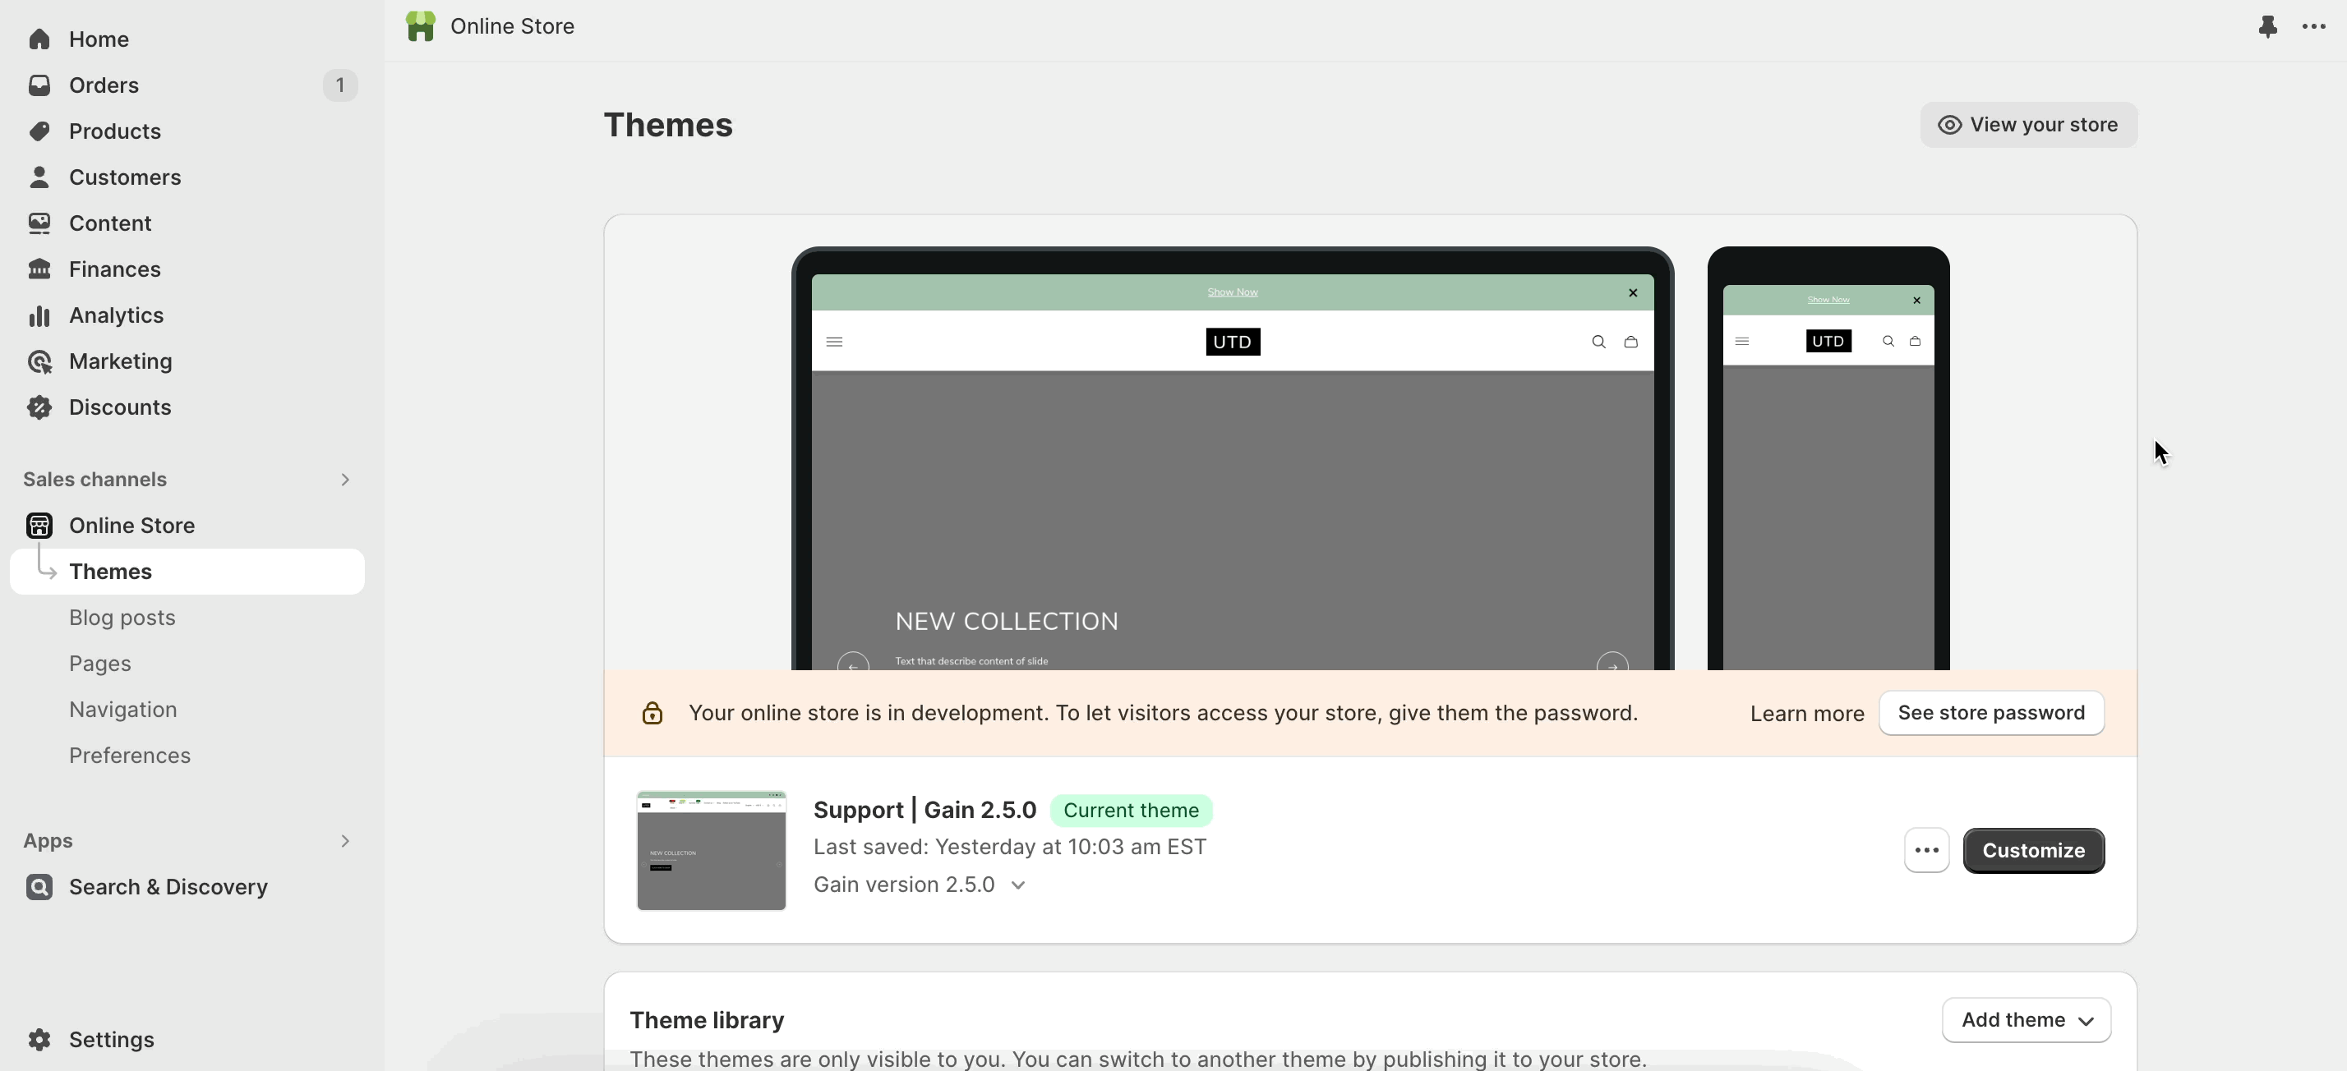Open the Navigation menu item
Screen dimensions: 2347x1071
(x=123, y=710)
